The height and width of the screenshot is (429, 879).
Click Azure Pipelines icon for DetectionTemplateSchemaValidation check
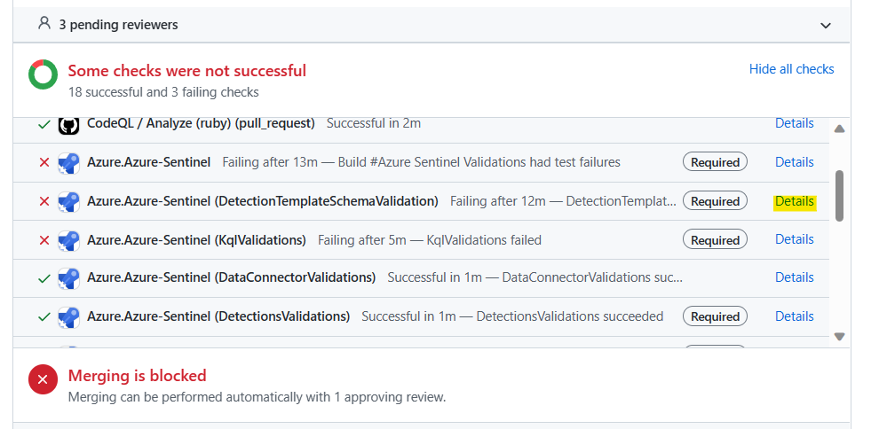tap(68, 202)
